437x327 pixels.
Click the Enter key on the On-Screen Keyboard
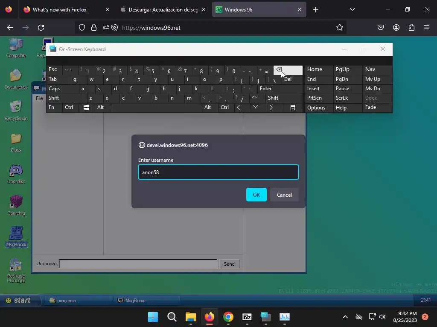[x=280, y=89]
